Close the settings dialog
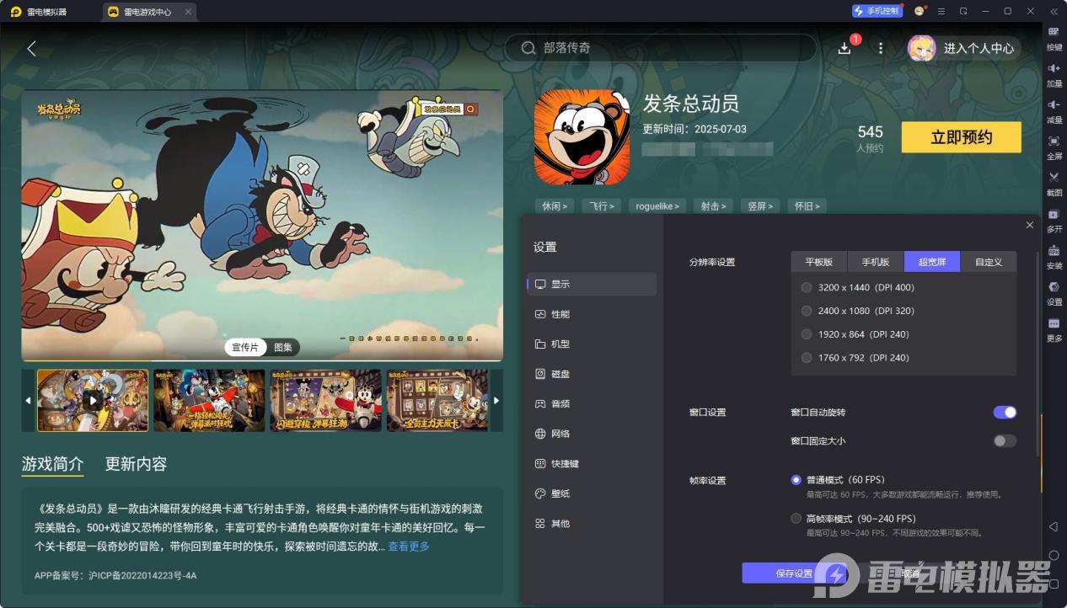 1029,225
